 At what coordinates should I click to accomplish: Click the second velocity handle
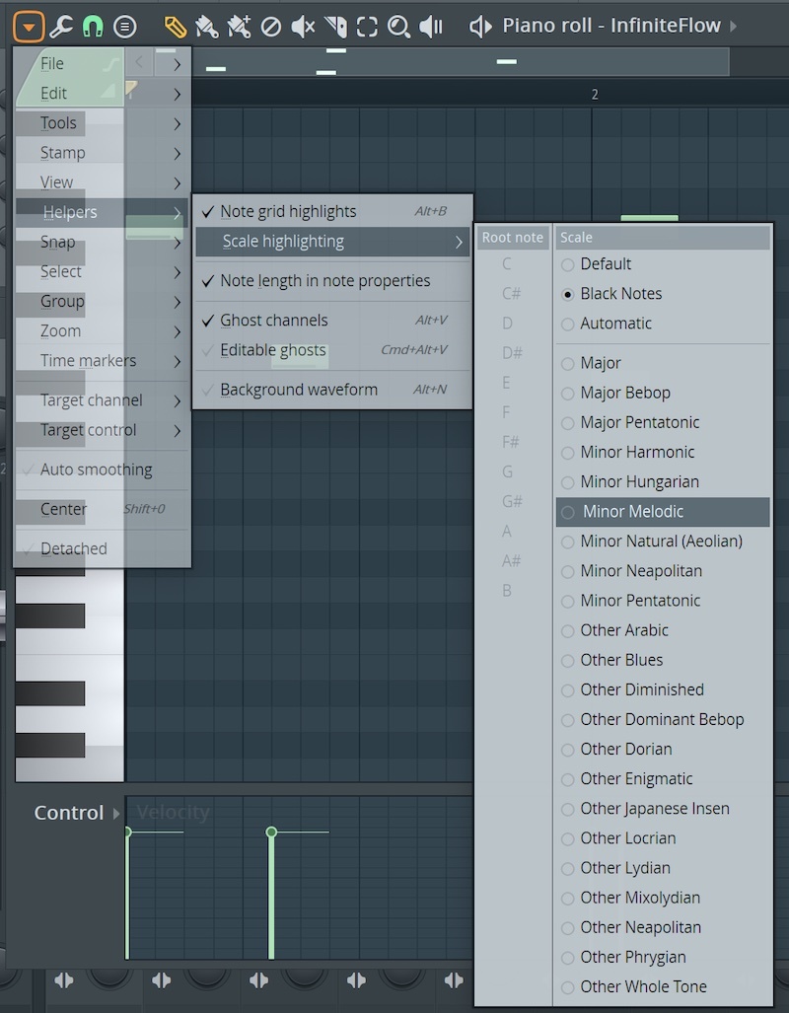[271, 832]
